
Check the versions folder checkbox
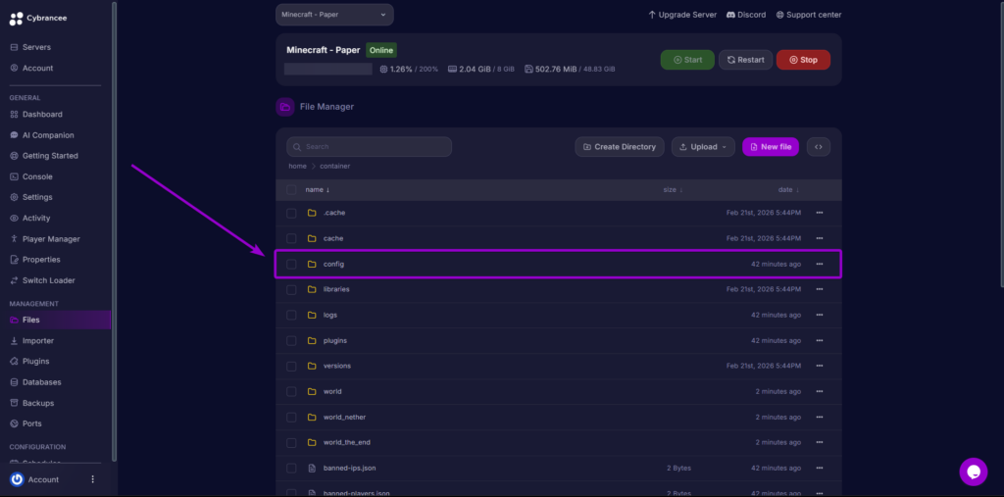click(291, 366)
